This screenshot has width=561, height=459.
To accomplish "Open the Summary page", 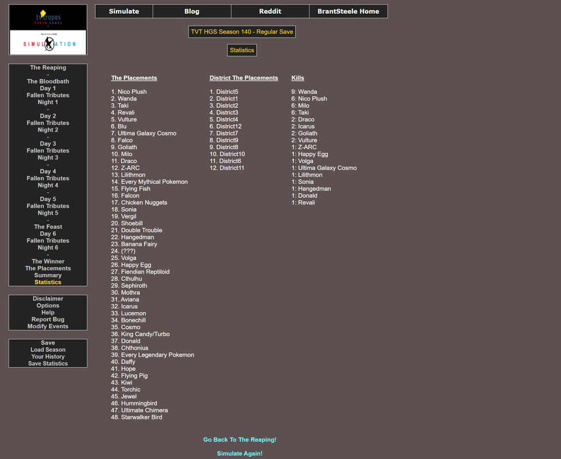I will (48, 275).
